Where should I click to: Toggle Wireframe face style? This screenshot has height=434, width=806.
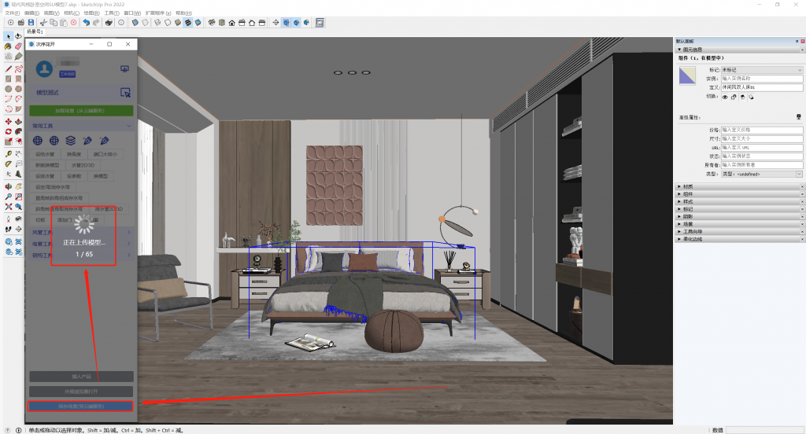pos(157,23)
